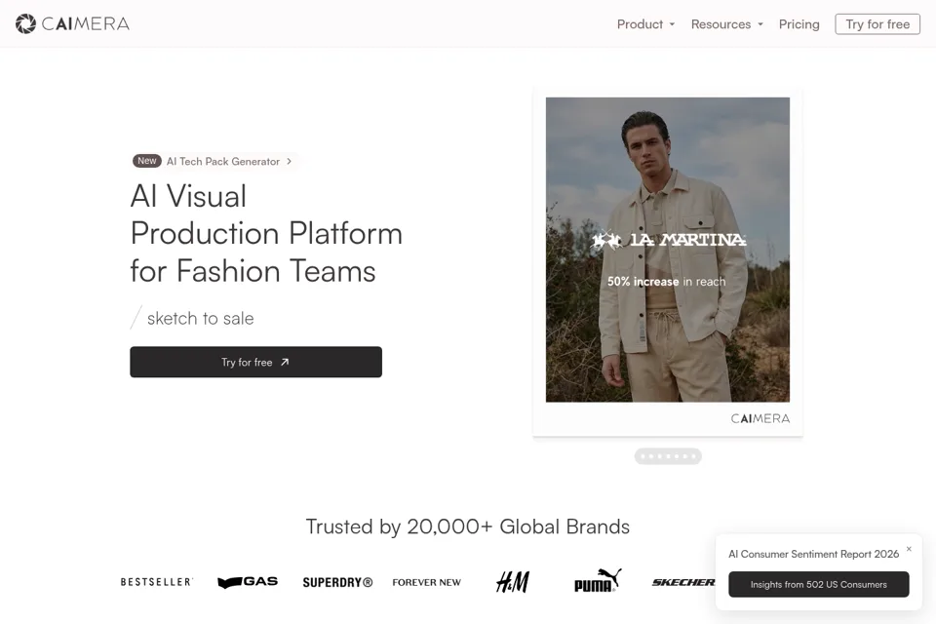Click the Caimera wordmark in the header

(86, 23)
